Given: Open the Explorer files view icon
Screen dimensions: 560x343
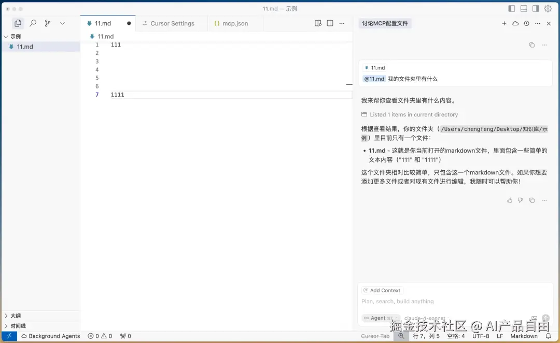Looking at the screenshot, I should click(18, 23).
